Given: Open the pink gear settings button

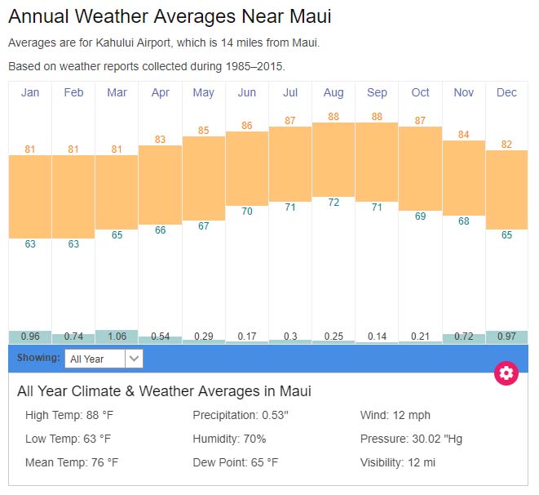Looking at the screenshot, I should click(x=506, y=373).
